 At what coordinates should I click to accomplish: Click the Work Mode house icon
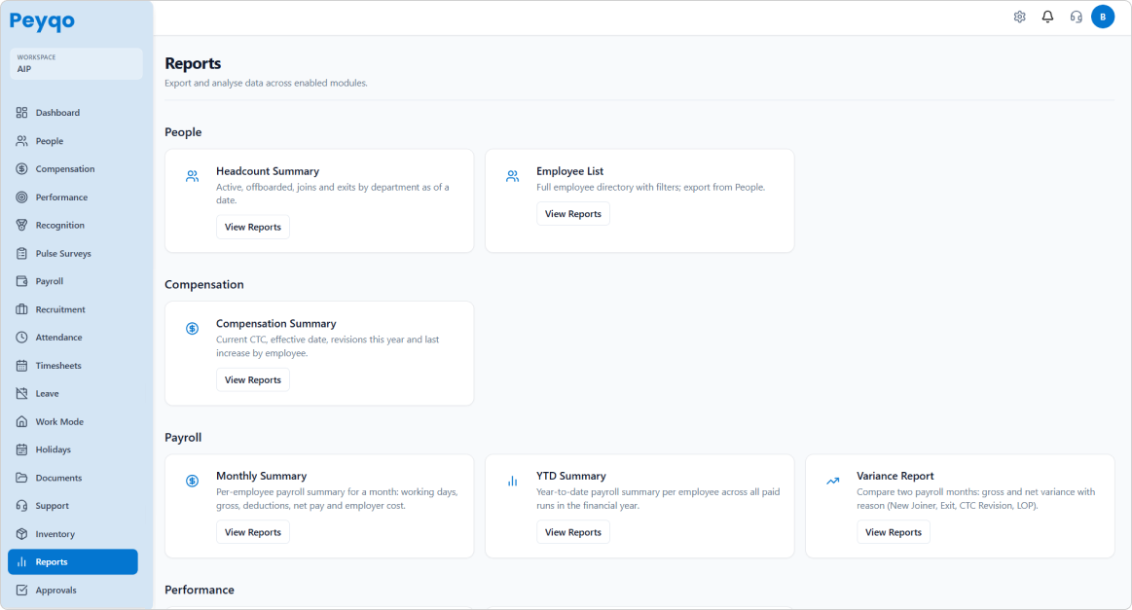[21, 421]
